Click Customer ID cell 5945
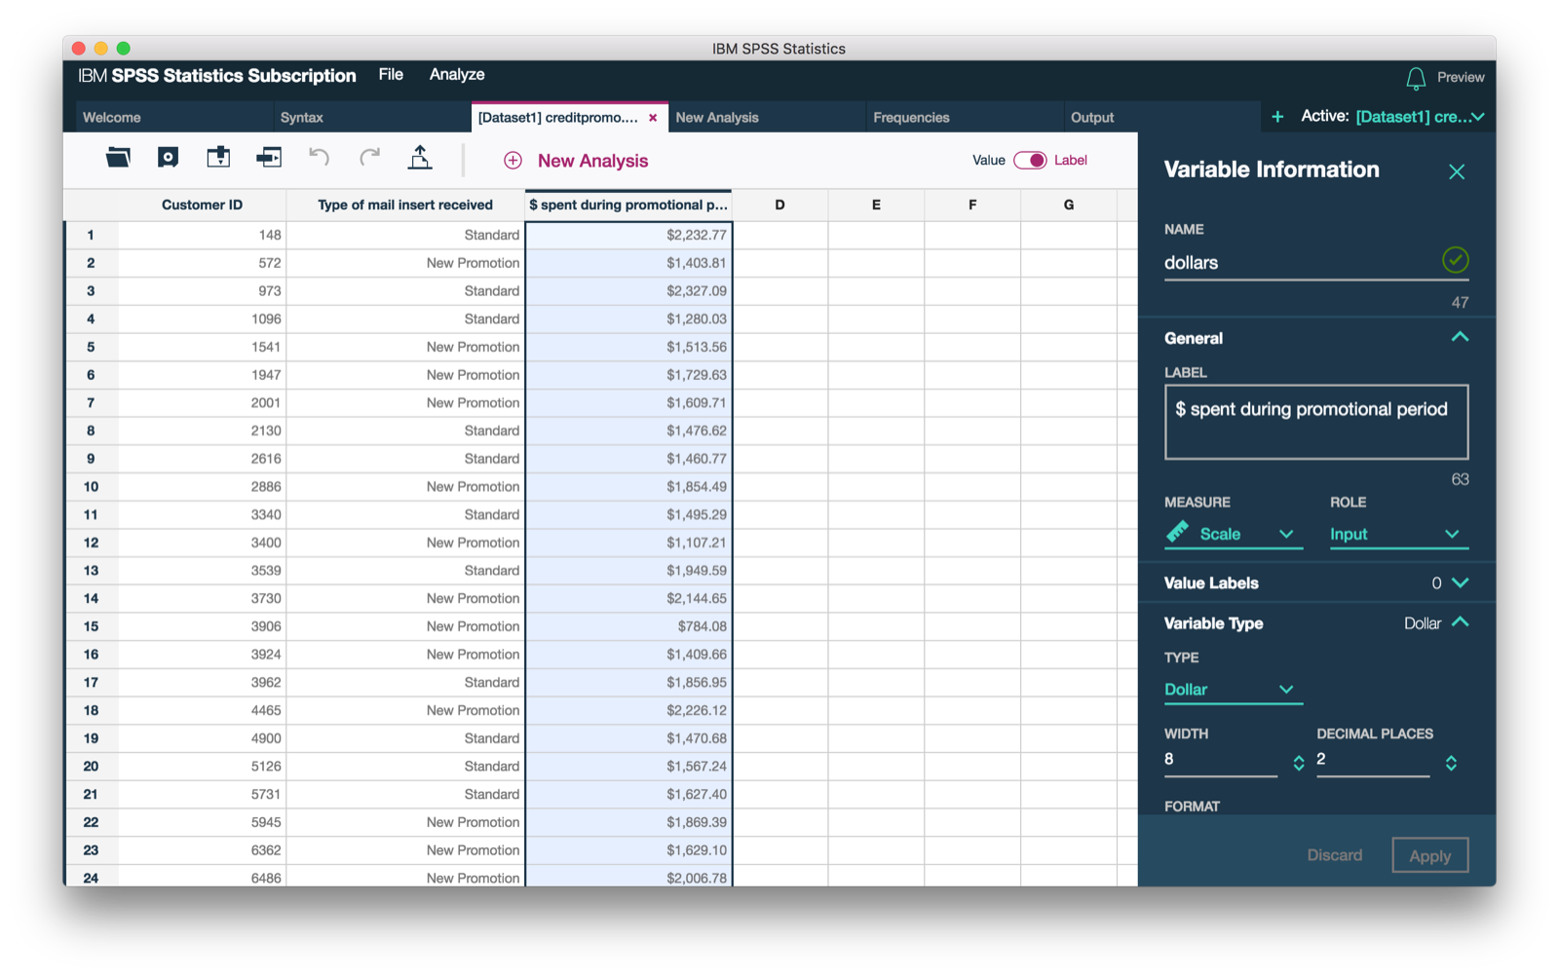This screenshot has height=976, width=1559. point(203,822)
